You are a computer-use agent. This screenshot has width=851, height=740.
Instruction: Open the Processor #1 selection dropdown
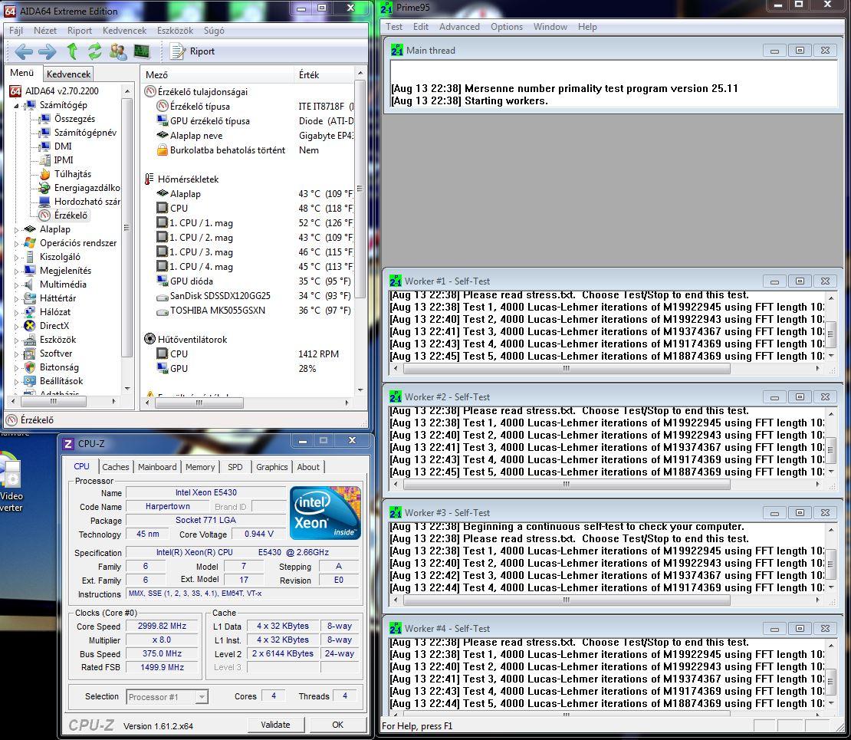(x=167, y=696)
